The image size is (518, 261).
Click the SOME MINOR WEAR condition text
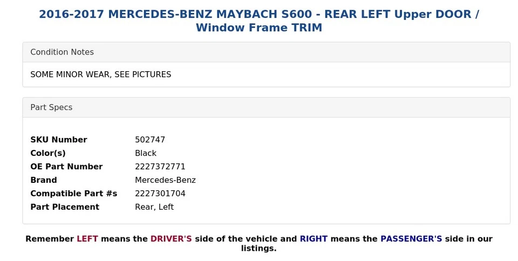coord(101,74)
